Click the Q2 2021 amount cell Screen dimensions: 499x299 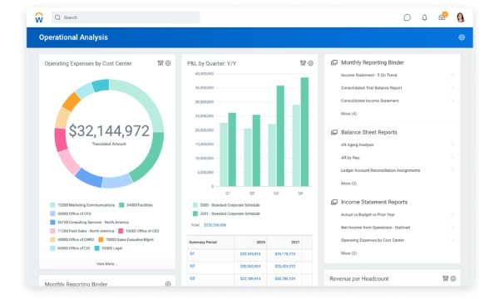click(284, 267)
